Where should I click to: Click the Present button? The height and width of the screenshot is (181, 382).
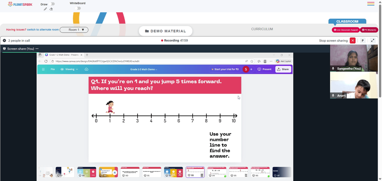[x=264, y=69]
